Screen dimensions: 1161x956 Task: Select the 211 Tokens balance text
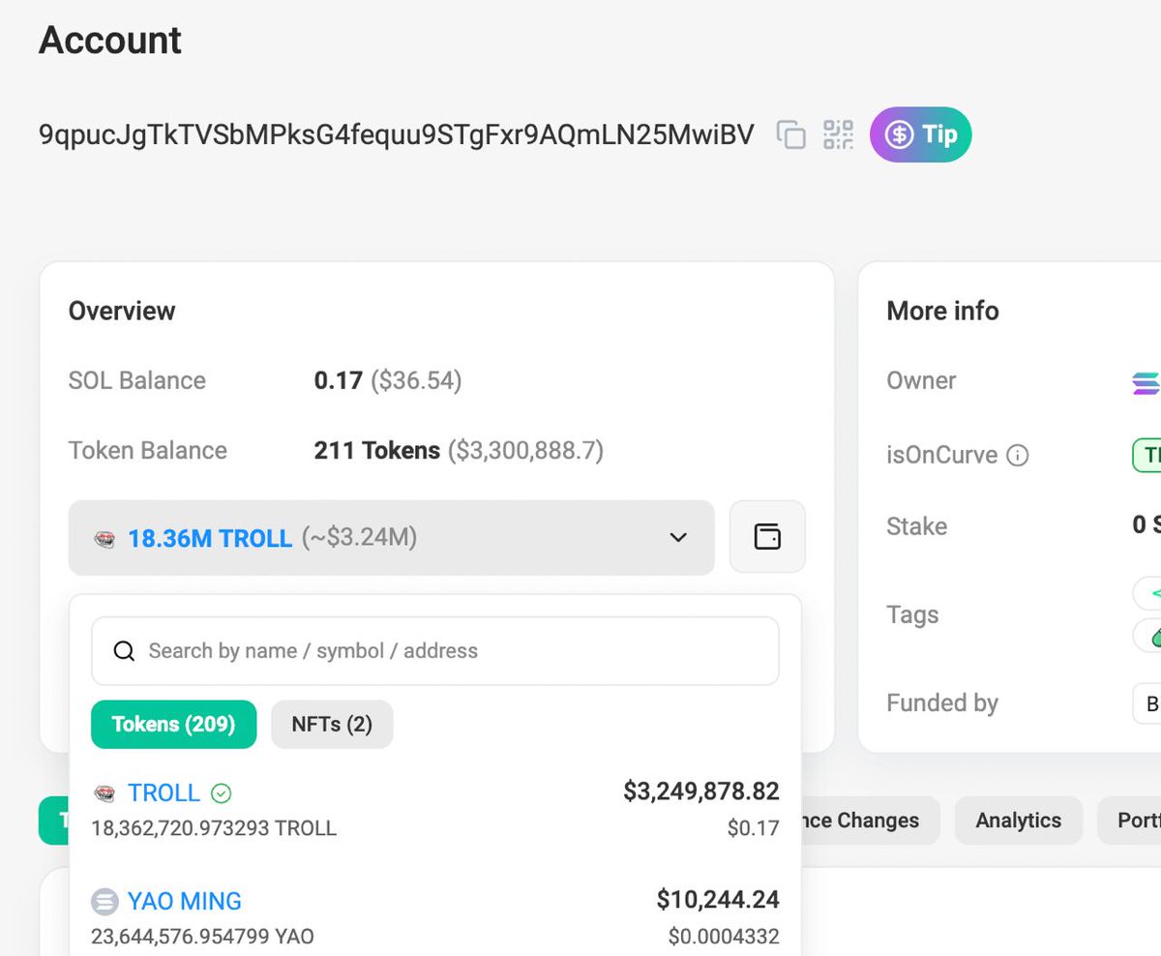pos(377,450)
